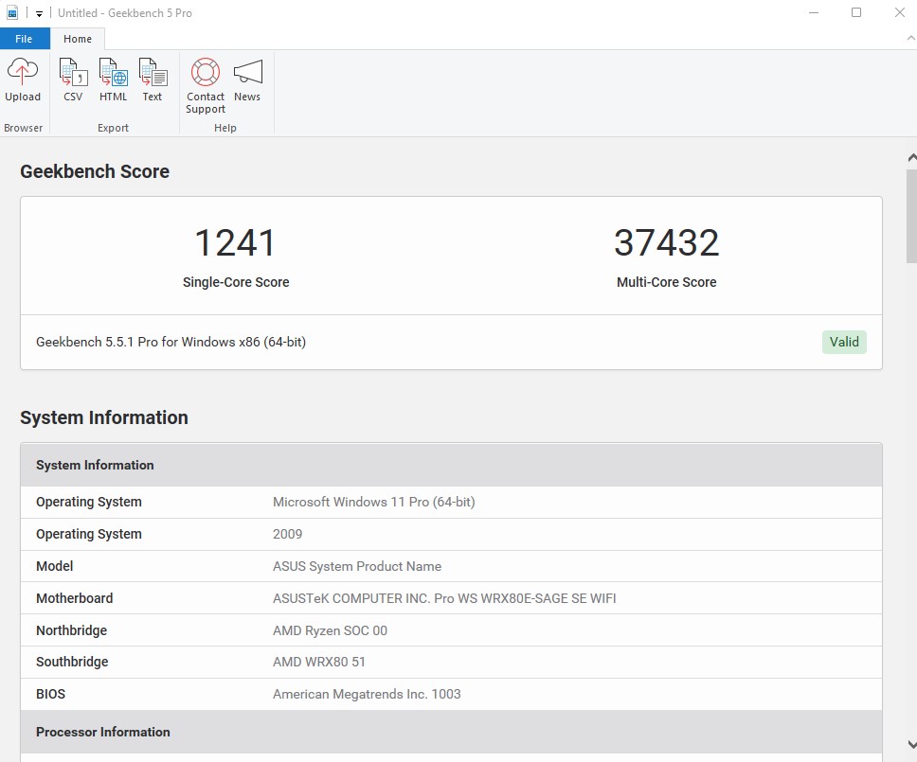Export results as Text
This screenshot has width=917, height=762.
pyautogui.click(x=153, y=80)
